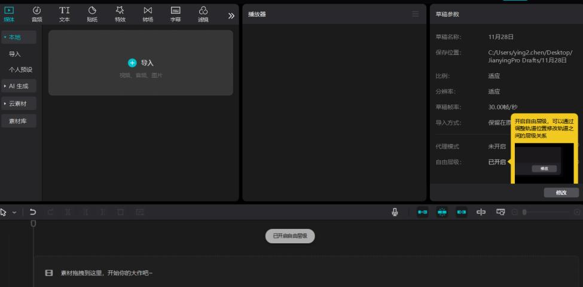
Task: Toggle track linkage in timeline toolbar
Action: coord(462,212)
